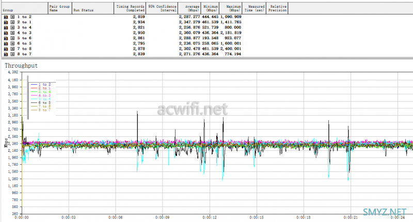Viewport: 413px width, 222px height.
Task: Select the '2 to 1' group label
Action: [24, 22]
